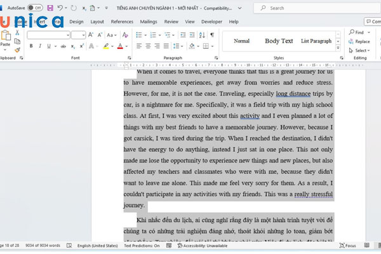Toggle the AutoSave switch

[34, 8]
